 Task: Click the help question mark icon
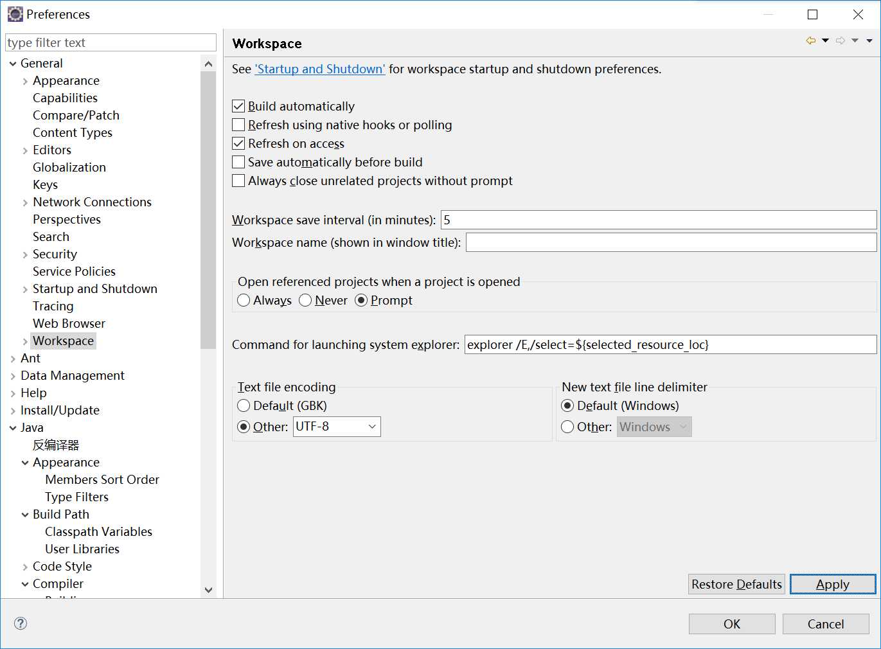coord(21,623)
